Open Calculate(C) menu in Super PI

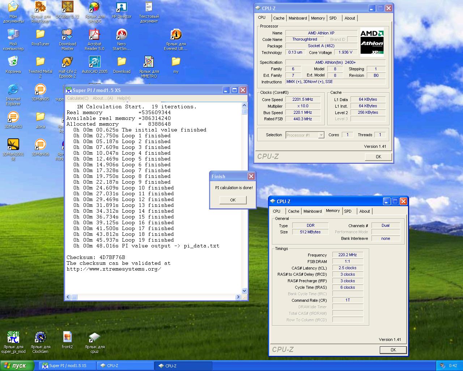click(78, 98)
